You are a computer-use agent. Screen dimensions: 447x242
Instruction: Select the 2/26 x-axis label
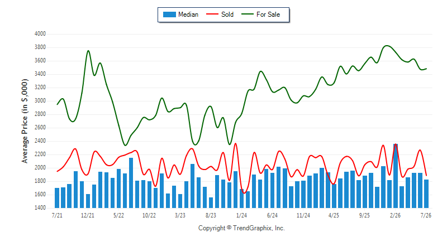395,215
